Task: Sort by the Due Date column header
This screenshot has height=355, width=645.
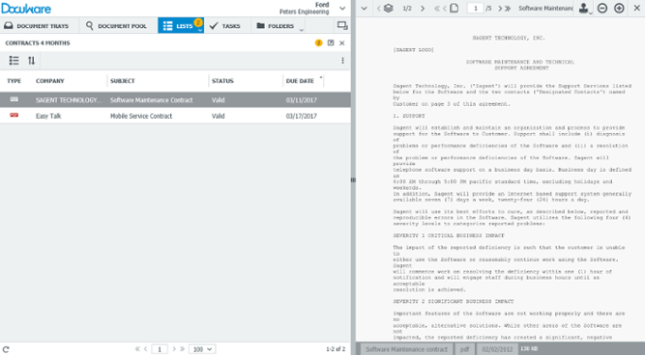Action: pyautogui.click(x=300, y=81)
